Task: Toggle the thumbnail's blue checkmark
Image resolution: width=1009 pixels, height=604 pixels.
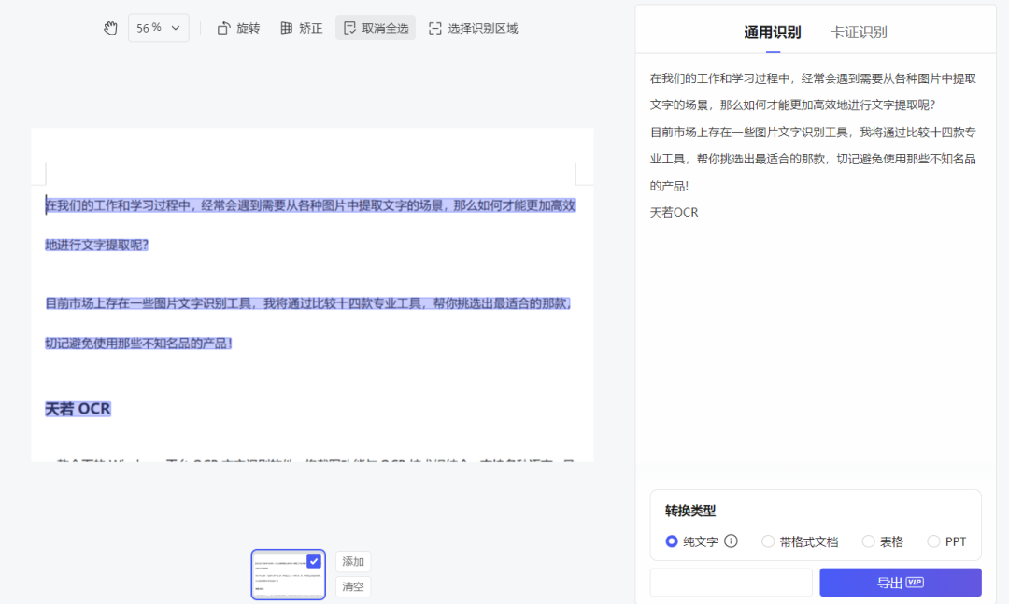Action: pyautogui.click(x=313, y=561)
